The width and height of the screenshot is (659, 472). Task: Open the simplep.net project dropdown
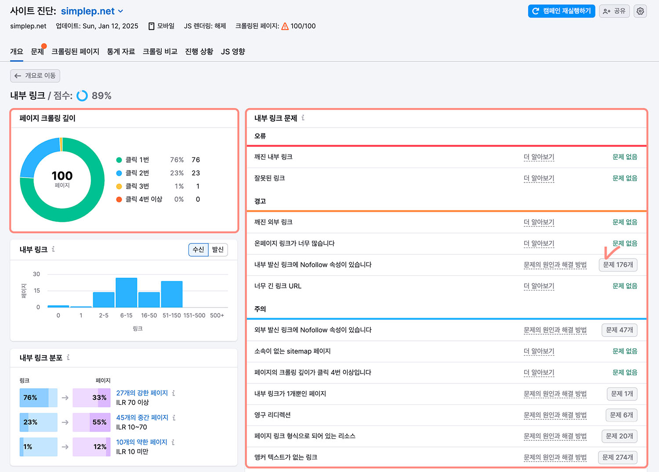click(x=92, y=11)
